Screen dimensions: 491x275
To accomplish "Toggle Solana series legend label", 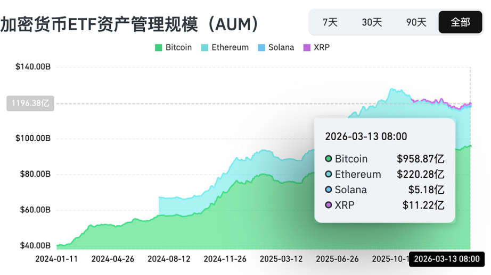I will [281, 47].
